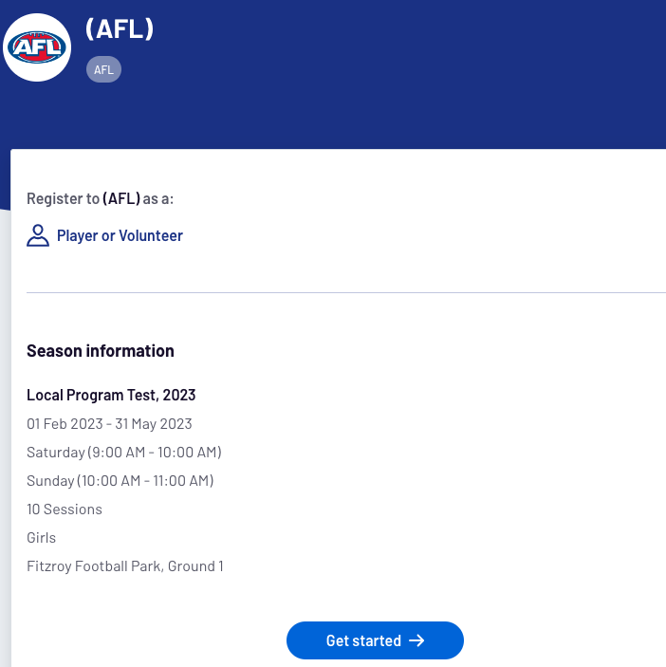Click the 10 Sessions text
The height and width of the screenshot is (667, 666).
point(65,510)
